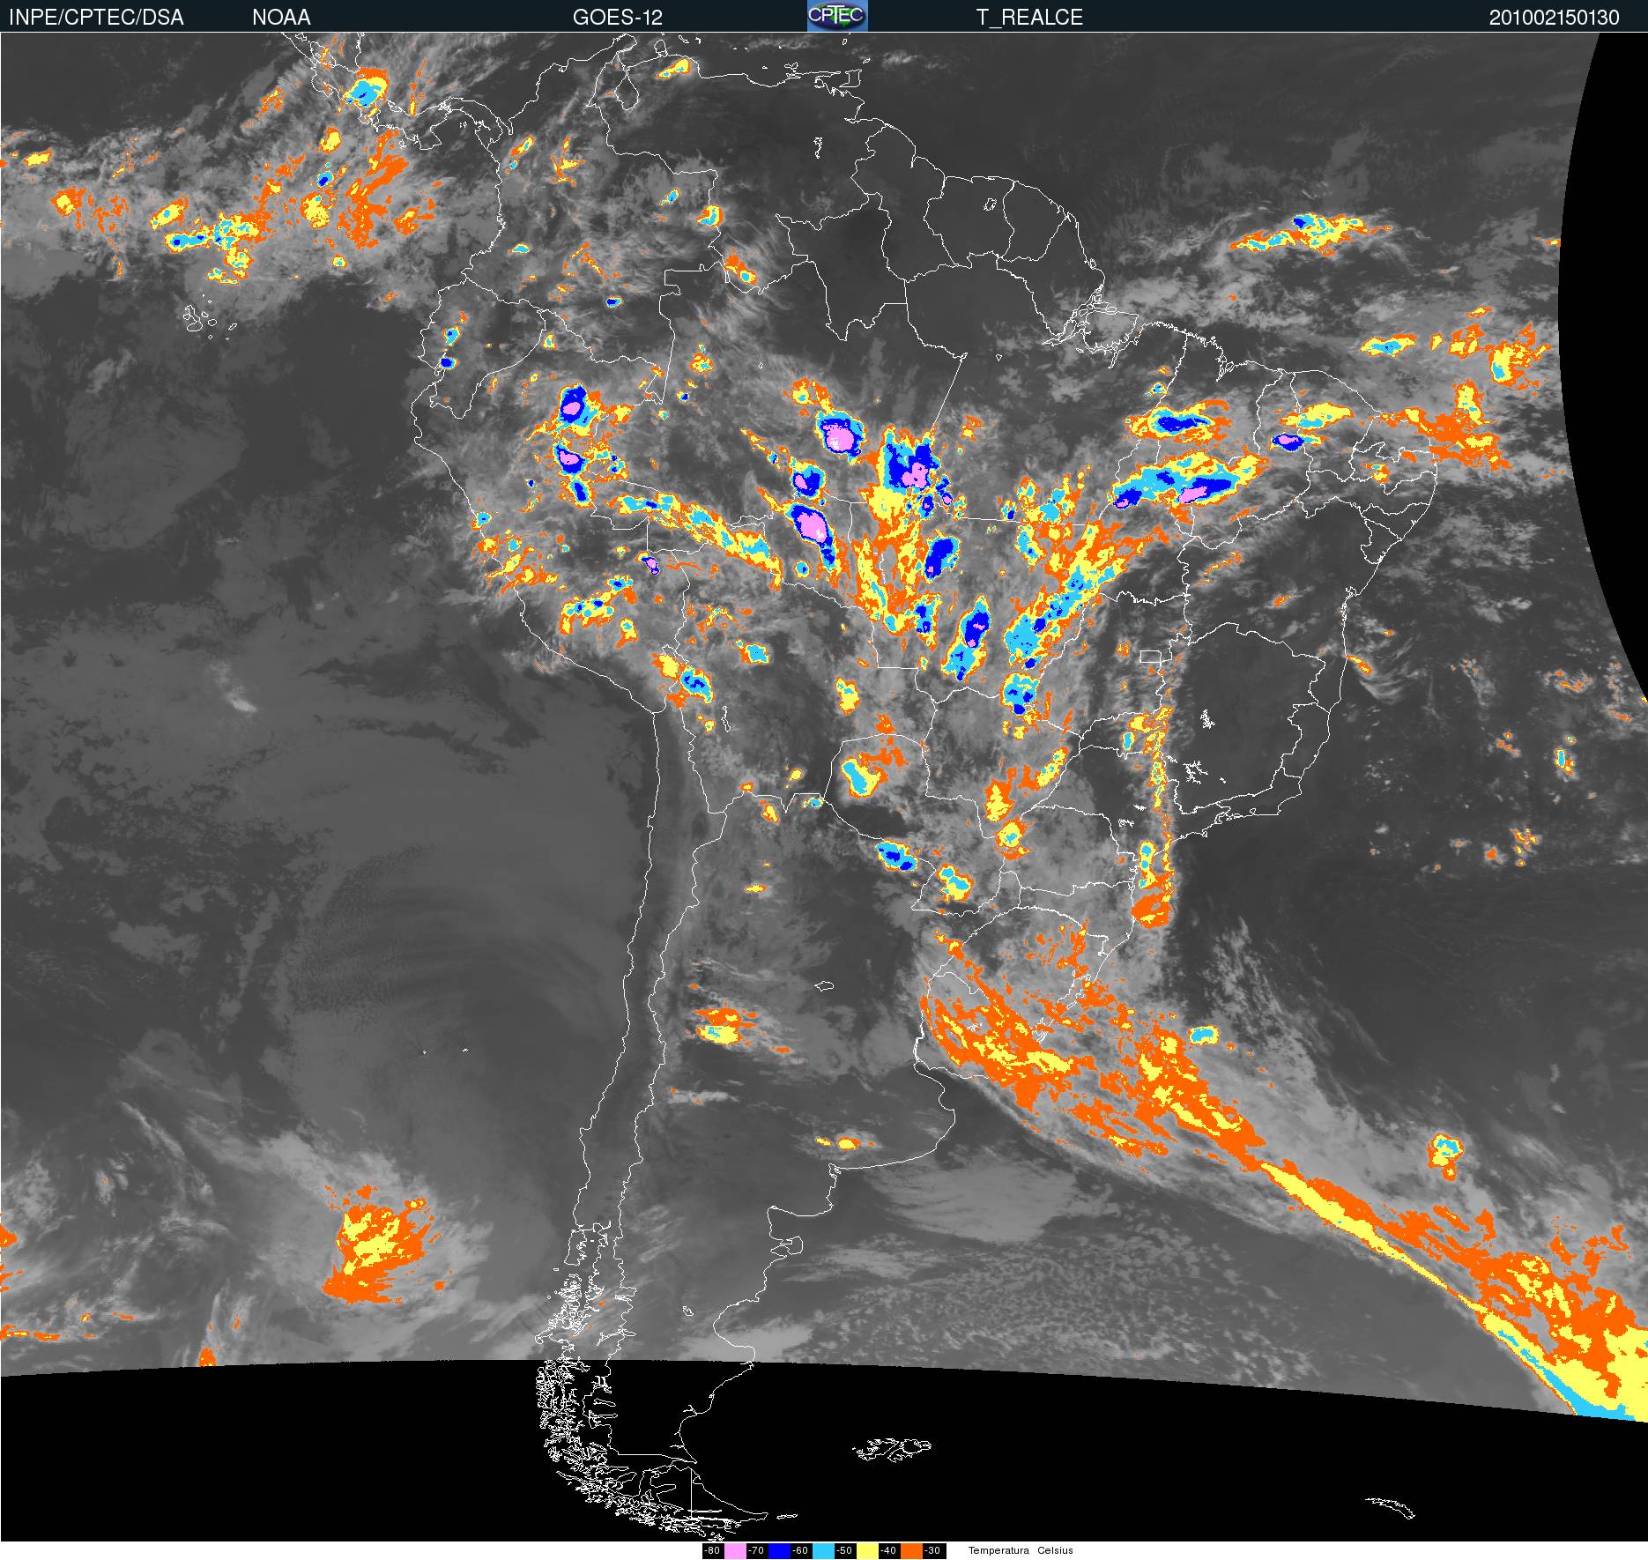Click the yellow legend swatch

tap(867, 1550)
